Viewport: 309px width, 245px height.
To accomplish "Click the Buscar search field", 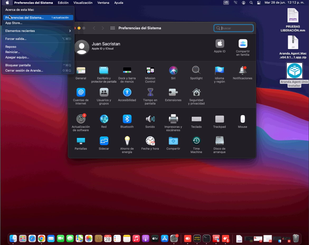I will [234, 28].
